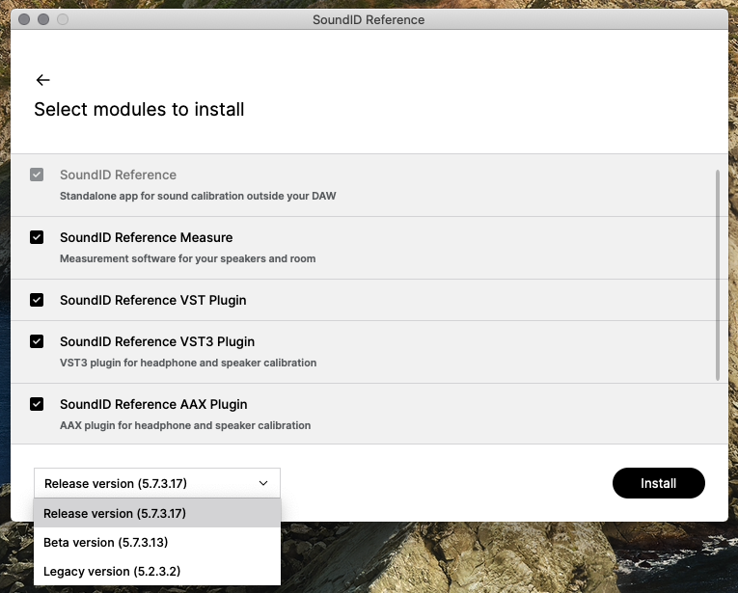
Task: Click the SoundID Reference Measure label
Action: (146, 237)
